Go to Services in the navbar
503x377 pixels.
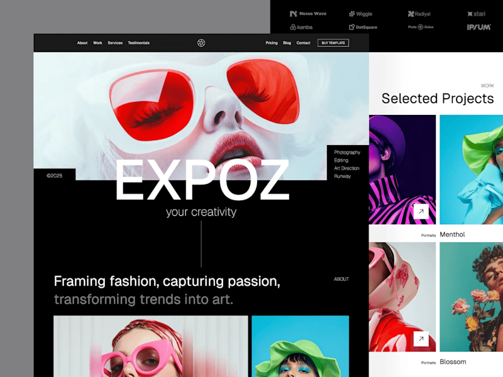(x=115, y=43)
